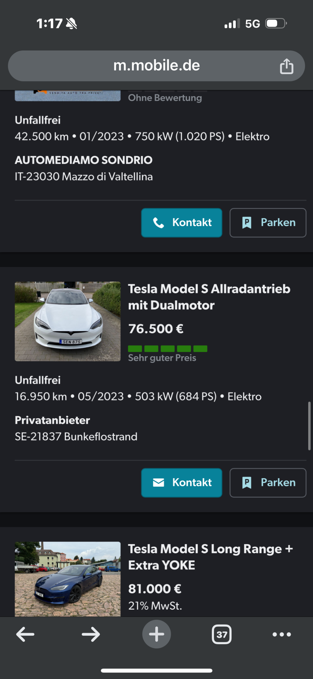This screenshot has height=679, width=313.
Task: Go back with the browser back arrow
Action: (25, 634)
